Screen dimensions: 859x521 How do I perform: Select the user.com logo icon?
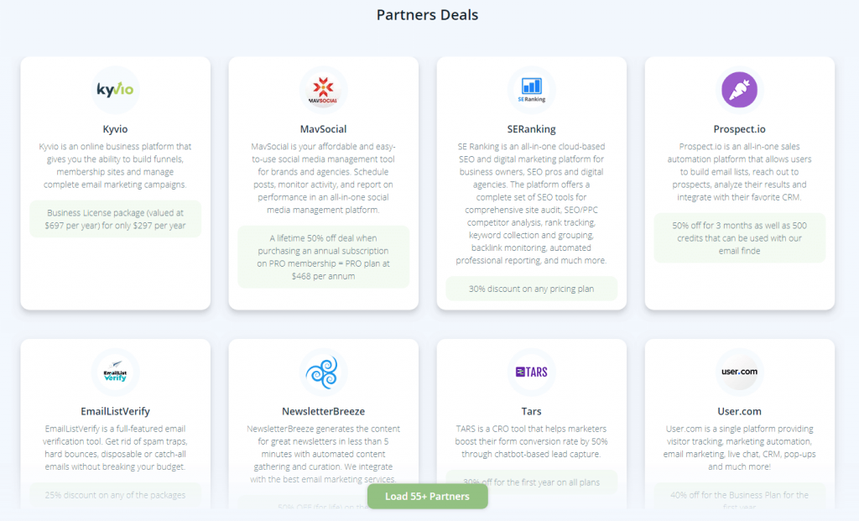(740, 372)
